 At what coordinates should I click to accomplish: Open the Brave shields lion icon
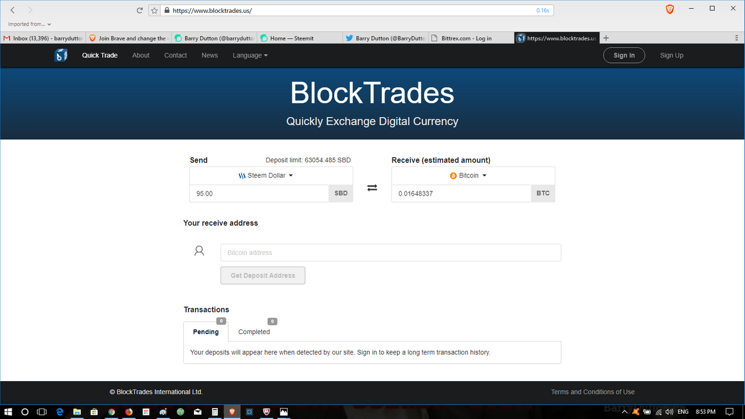click(x=669, y=9)
